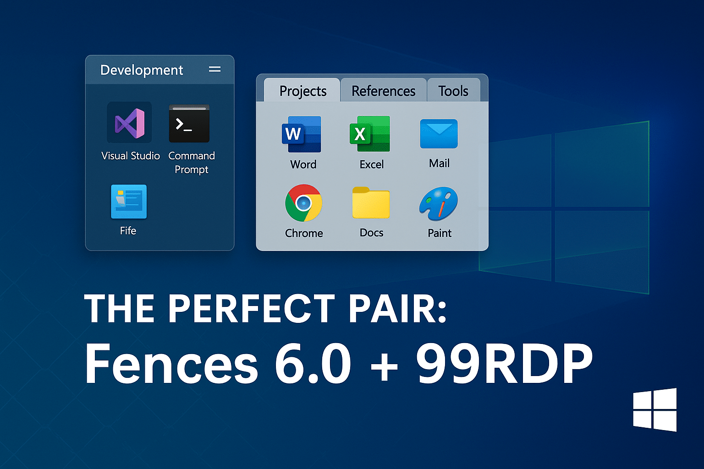Viewport: 704px width, 469px height.
Task: Open the Command Prompt icon
Action: coord(189,123)
